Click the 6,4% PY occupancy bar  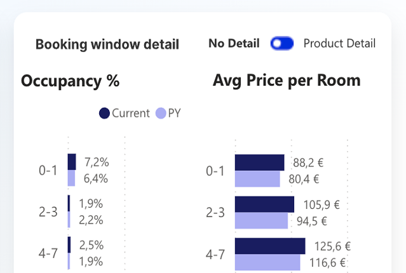click(x=71, y=178)
